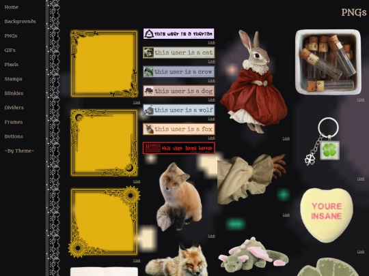Open Link below the sunflower frame

coord(137,260)
